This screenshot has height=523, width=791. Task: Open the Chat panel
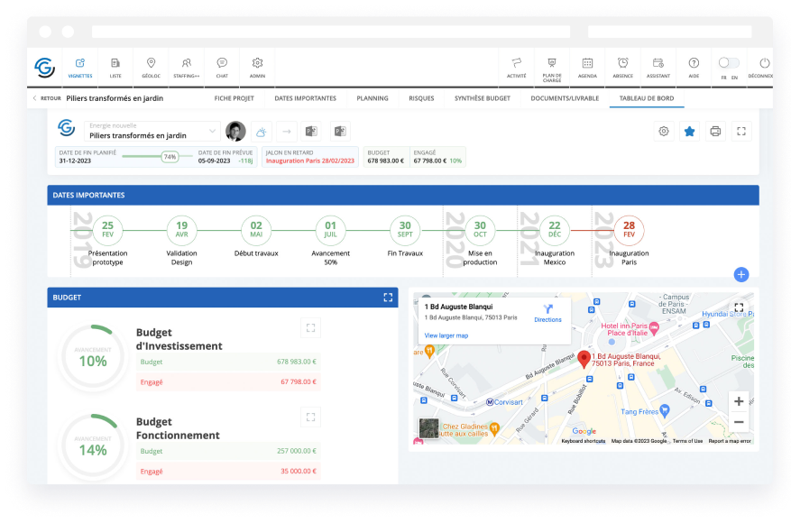tap(222, 67)
